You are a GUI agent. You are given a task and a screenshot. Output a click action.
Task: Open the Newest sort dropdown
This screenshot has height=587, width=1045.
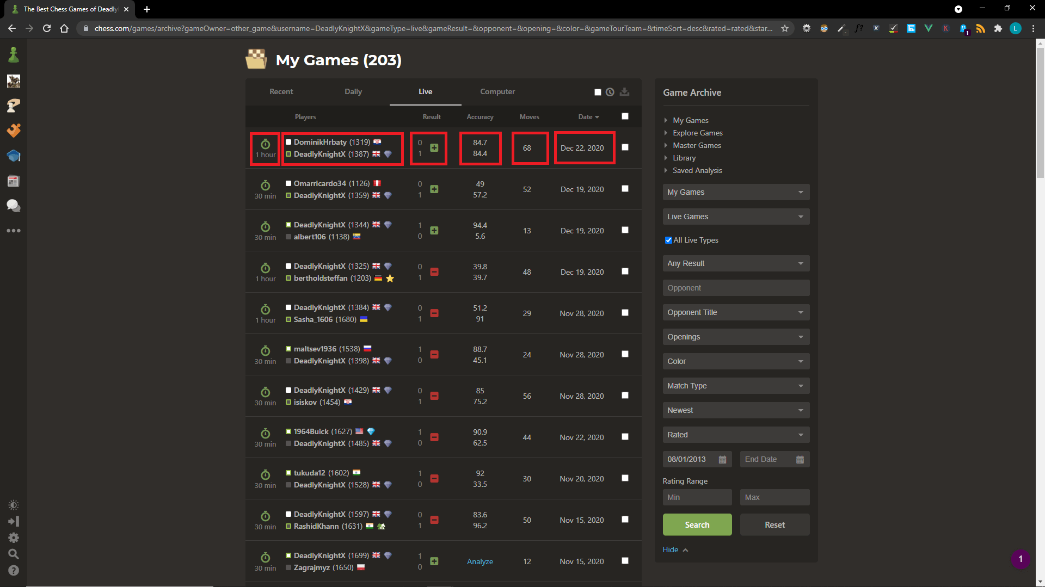click(736, 410)
